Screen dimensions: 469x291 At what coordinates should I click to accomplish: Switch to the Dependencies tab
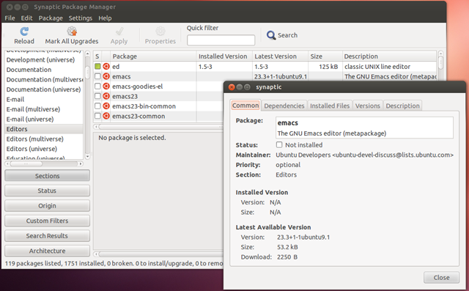(x=284, y=106)
